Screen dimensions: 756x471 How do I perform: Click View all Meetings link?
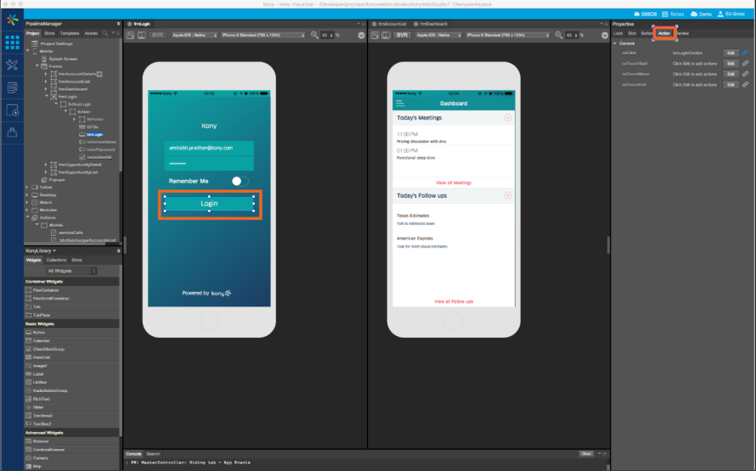point(454,183)
